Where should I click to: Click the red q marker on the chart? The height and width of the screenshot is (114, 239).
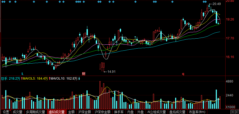(x=183, y=74)
